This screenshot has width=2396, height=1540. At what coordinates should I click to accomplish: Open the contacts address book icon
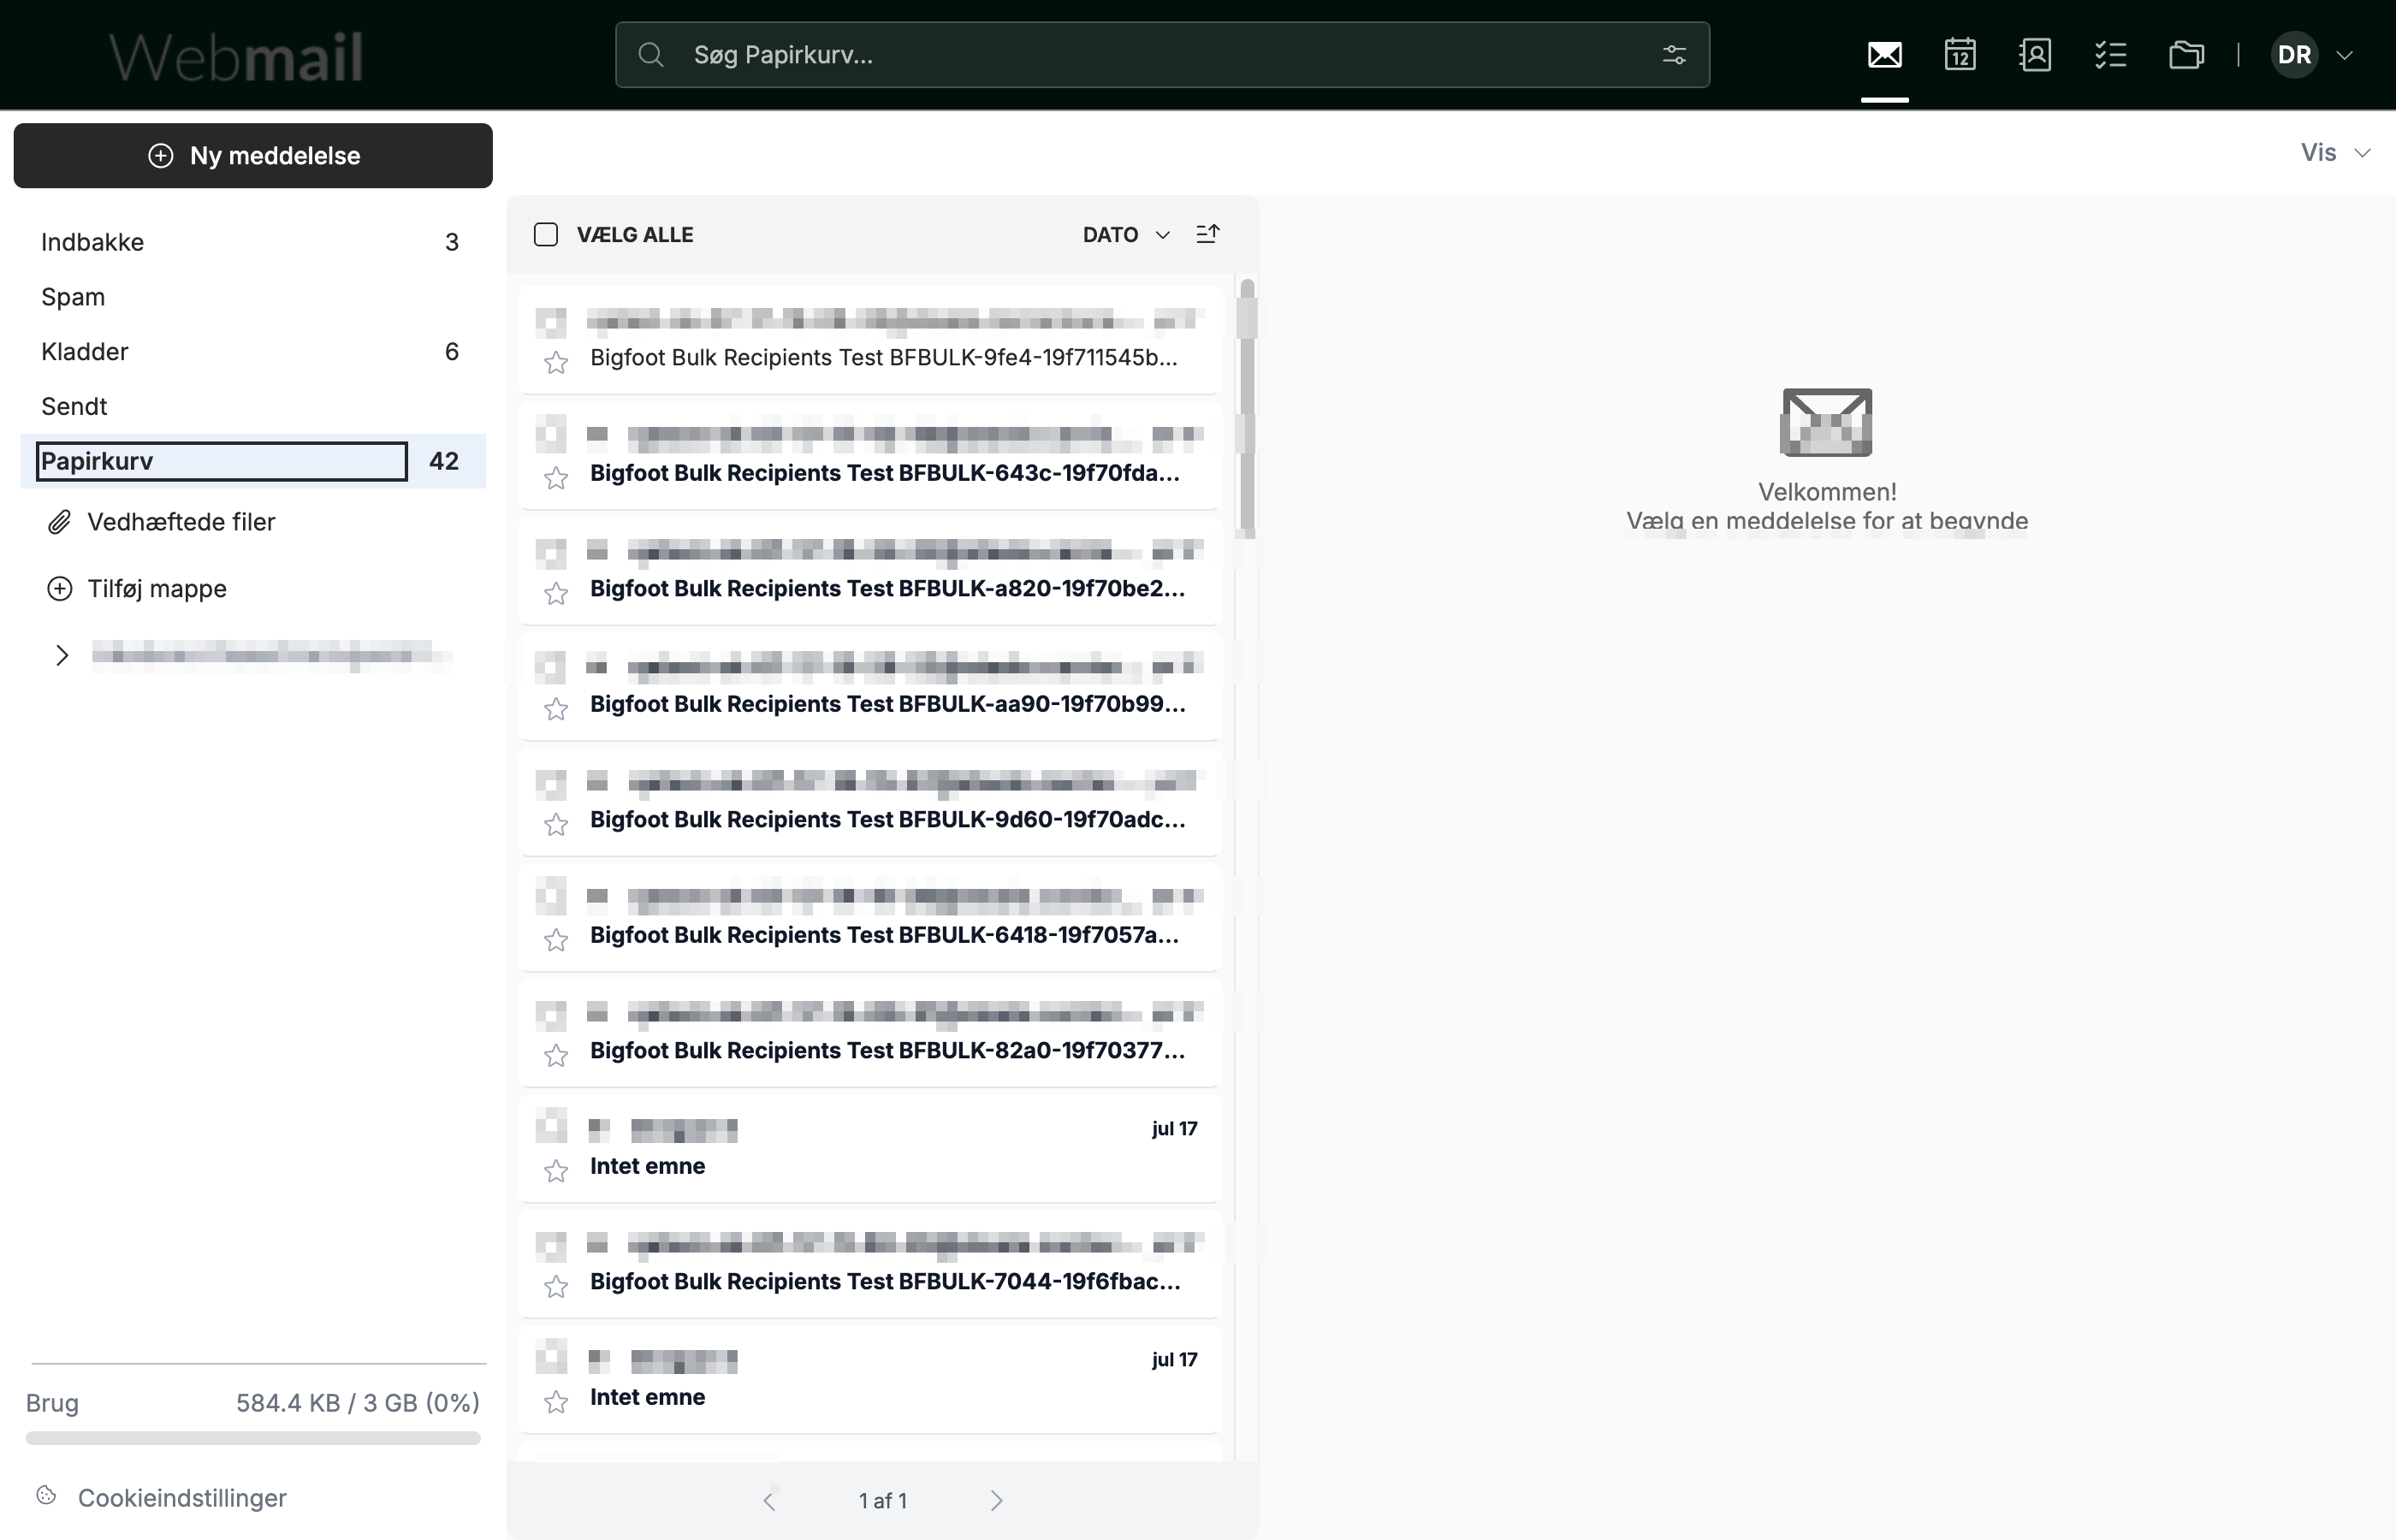(x=2035, y=54)
